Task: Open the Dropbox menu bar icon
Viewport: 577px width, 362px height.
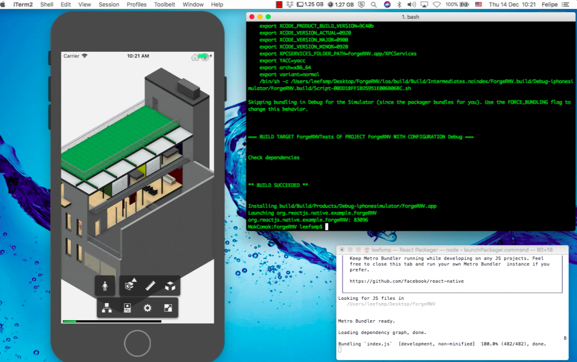Action: [x=289, y=5]
